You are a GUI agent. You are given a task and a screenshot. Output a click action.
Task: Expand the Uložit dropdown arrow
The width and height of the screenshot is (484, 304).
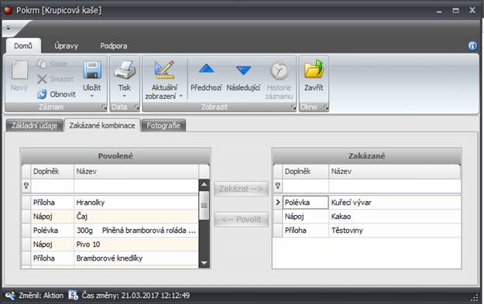91,96
